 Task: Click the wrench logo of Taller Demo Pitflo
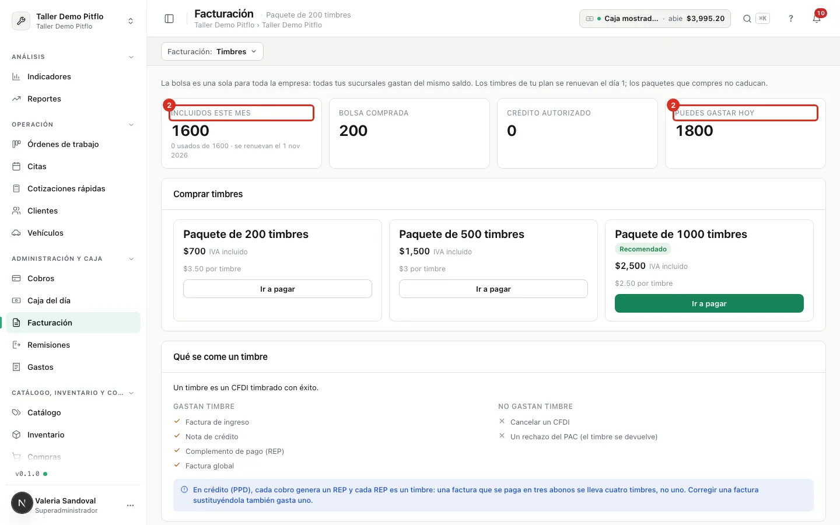pos(22,21)
